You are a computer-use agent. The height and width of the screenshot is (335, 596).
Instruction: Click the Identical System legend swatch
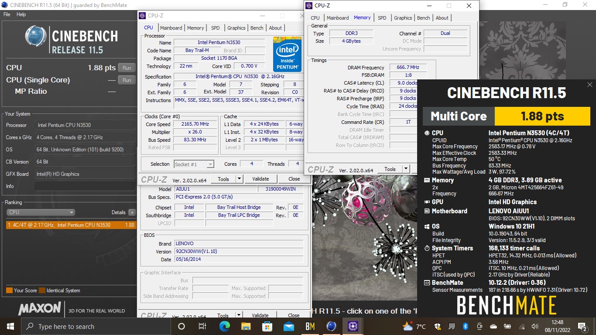coord(42,291)
